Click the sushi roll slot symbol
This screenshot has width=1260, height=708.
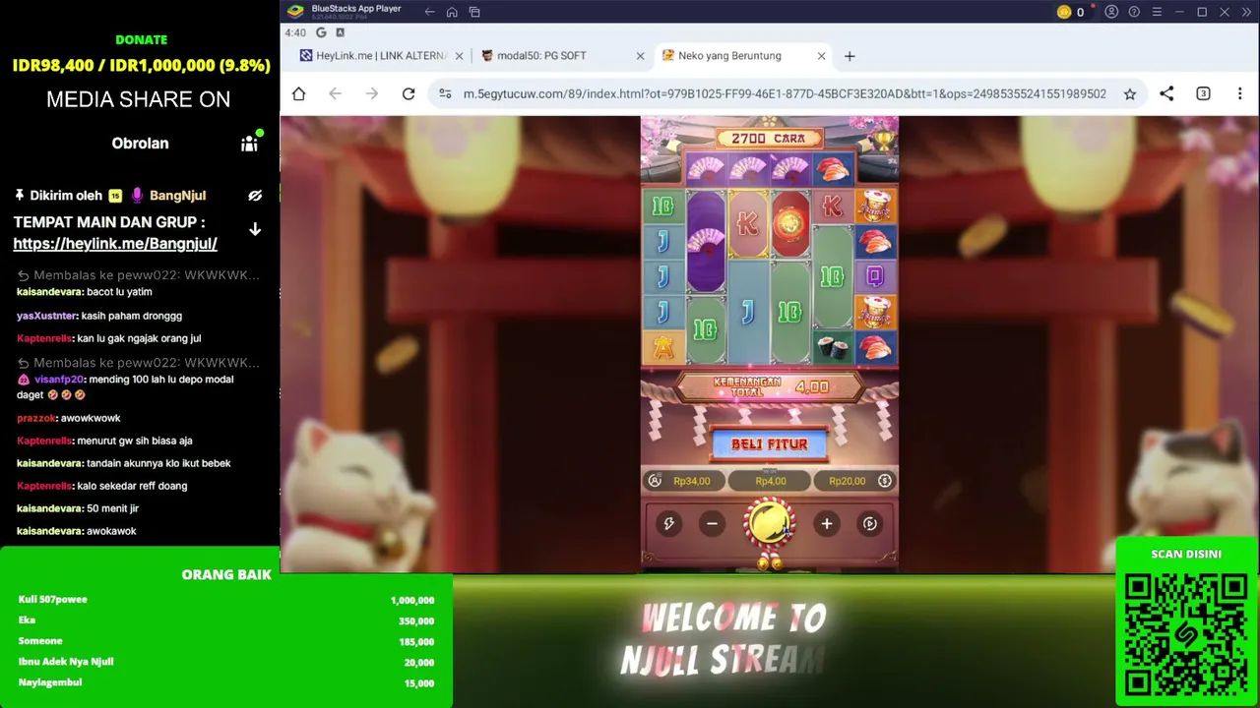(833, 347)
